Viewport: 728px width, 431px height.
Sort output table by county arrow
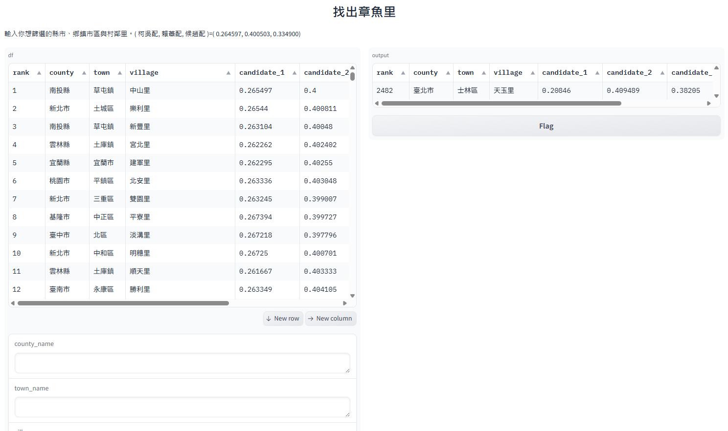(448, 73)
